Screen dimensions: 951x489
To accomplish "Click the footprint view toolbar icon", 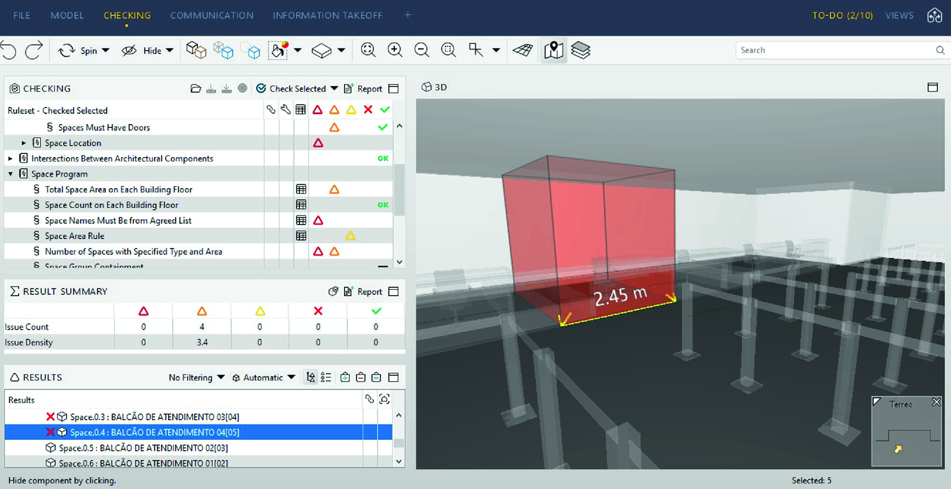I will point(523,50).
